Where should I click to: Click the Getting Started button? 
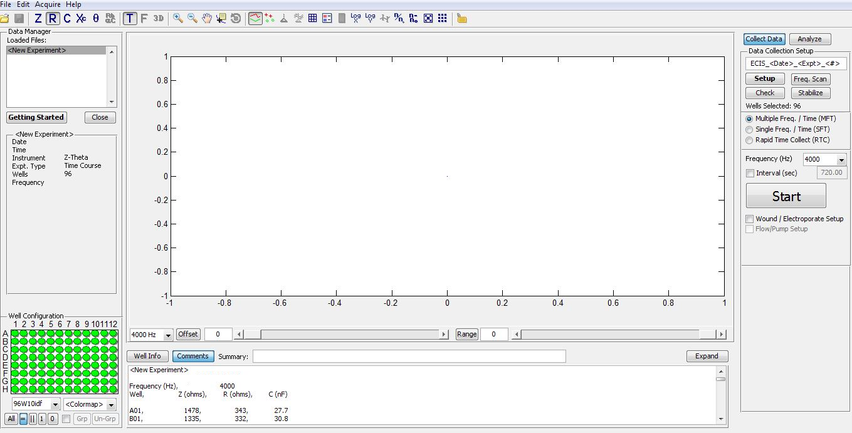[36, 117]
